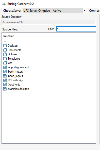Click the Buslog Catcher lightbulb app icon

[x=4, y=4]
